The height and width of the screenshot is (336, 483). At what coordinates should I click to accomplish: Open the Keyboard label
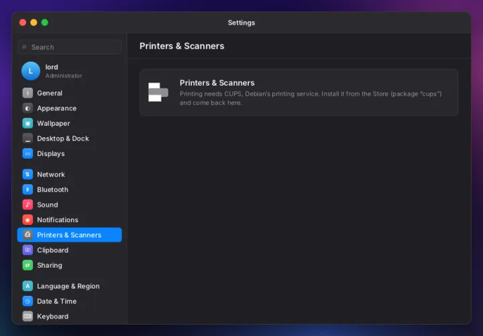53,317
